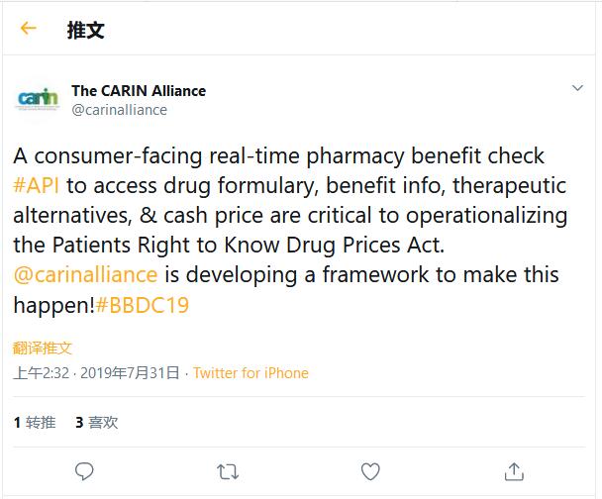Image resolution: width=602 pixels, height=499 pixels.
Task: Click the CARIN Alliance profile avatar
Action: pos(39,100)
